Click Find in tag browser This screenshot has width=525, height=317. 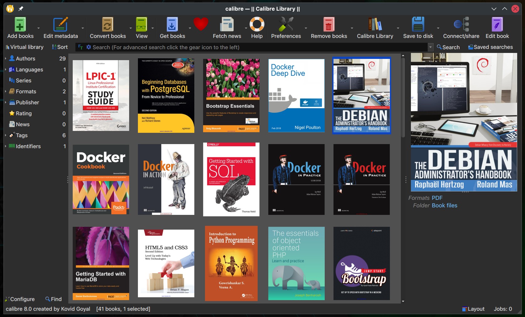click(x=54, y=299)
